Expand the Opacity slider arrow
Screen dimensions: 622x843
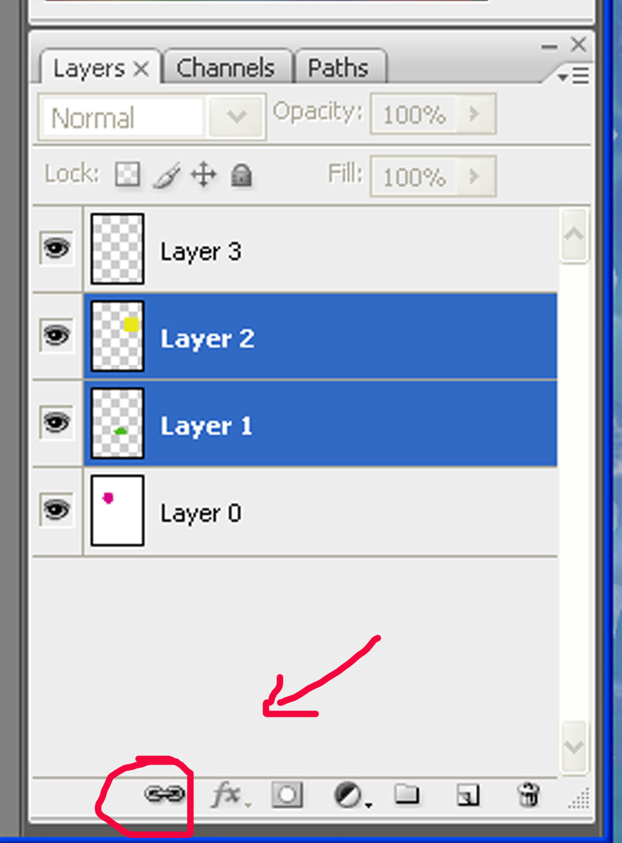pos(474,114)
